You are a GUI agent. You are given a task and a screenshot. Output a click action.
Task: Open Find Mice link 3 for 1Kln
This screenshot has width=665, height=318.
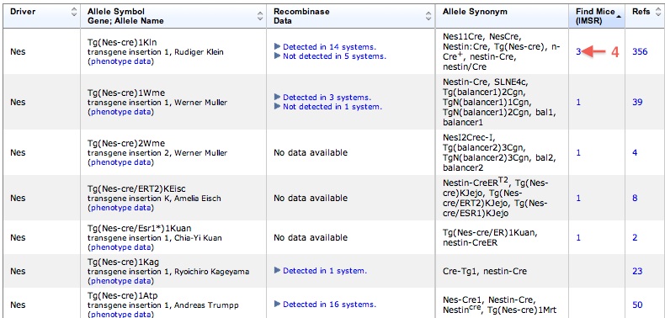click(578, 51)
